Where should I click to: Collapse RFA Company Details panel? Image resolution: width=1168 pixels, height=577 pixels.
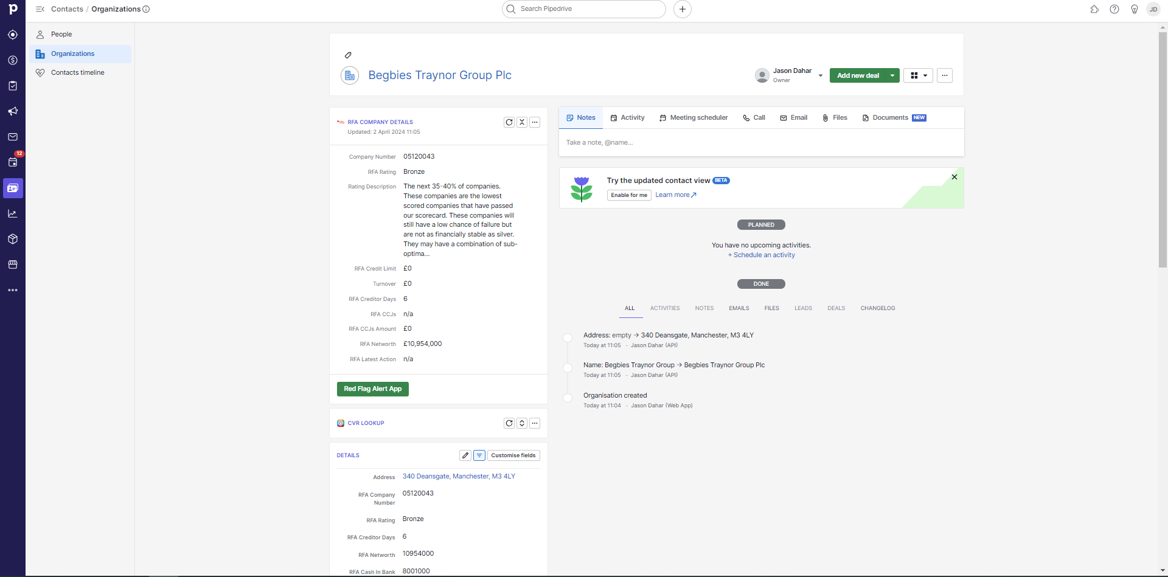point(522,122)
